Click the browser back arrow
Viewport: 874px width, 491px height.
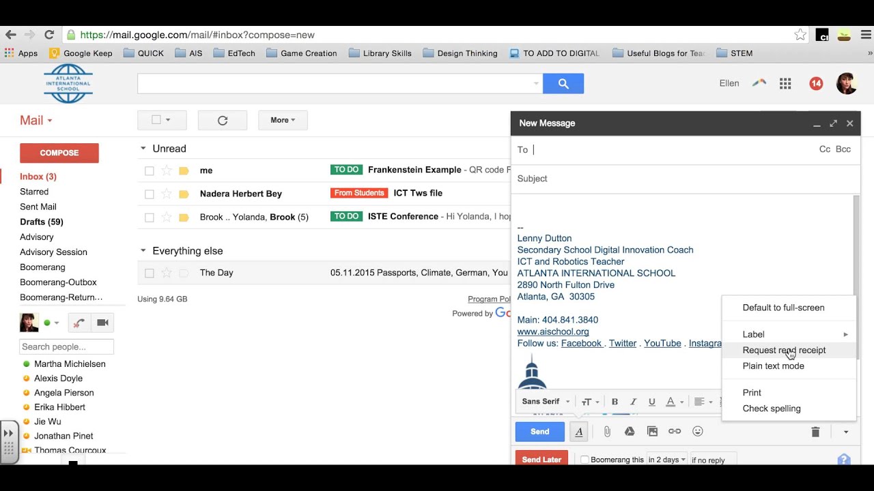point(10,35)
